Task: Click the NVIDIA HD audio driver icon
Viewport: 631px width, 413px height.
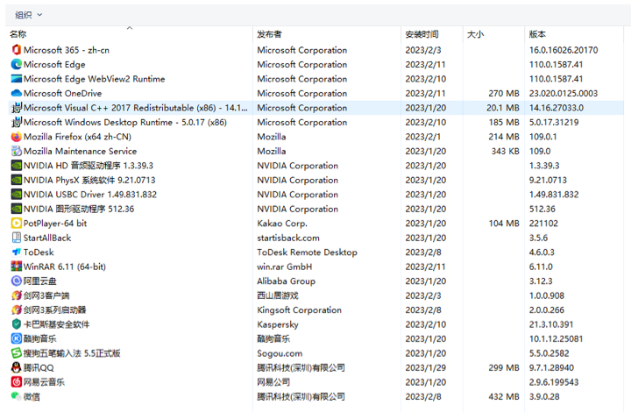Action: (x=16, y=166)
